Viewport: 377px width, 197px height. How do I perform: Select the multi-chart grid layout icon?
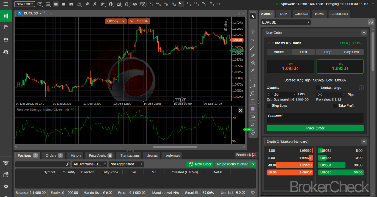56,4
